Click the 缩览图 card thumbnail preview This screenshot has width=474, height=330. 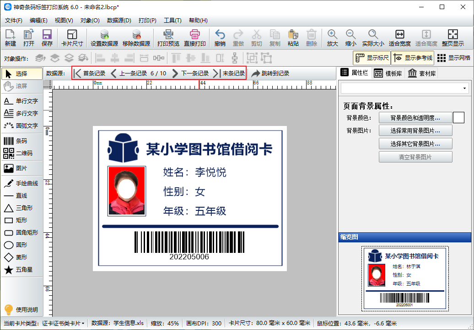(x=405, y=279)
